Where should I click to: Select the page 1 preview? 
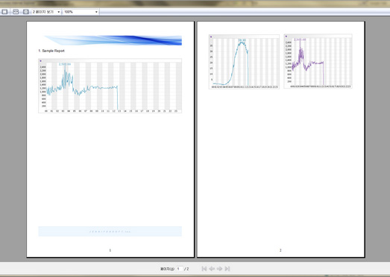110,139
